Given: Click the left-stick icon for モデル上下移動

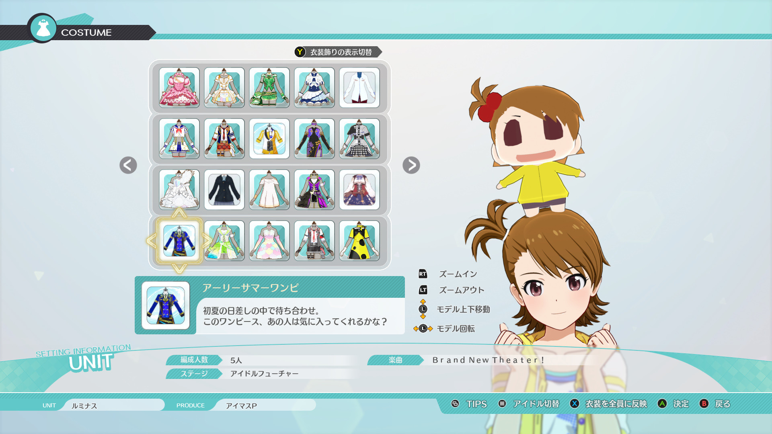Looking at the screenshot, I should tap(422, 309).
